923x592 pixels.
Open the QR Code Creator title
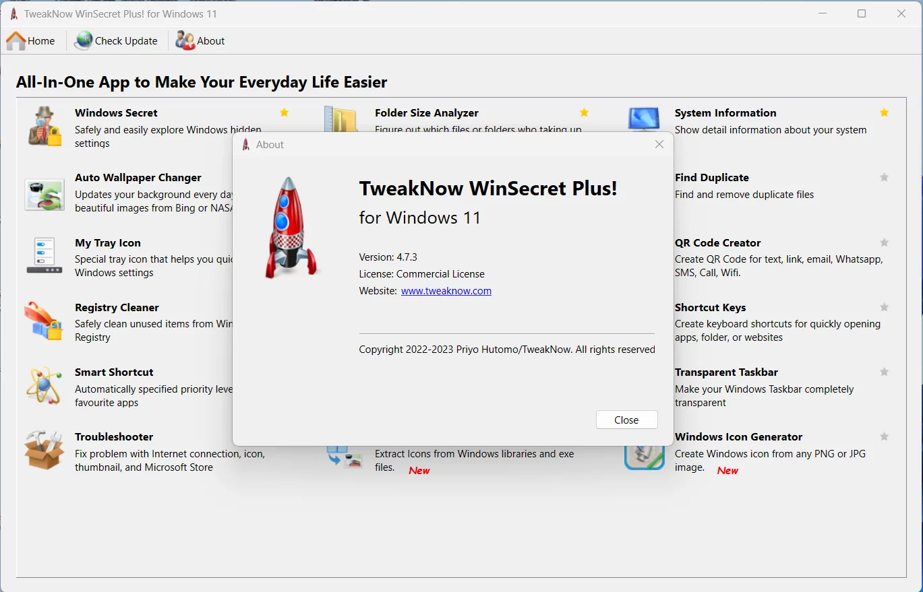(x=718, y=243)
